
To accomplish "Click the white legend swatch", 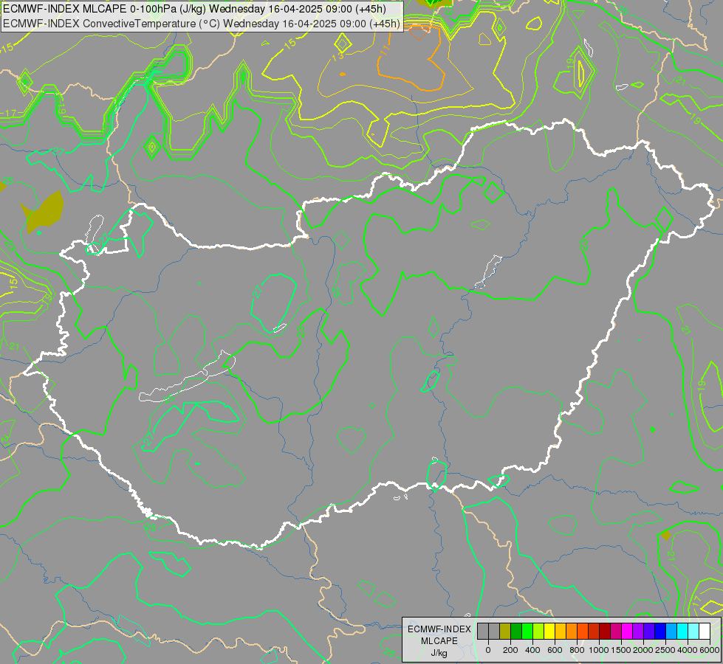I will tap(705, 632).
